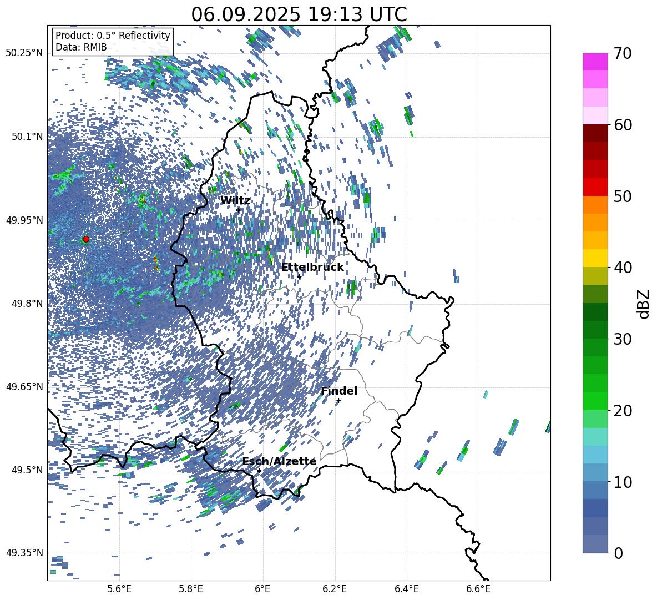Click the Wiltz plus location marker
657x600 pixels.
(239, 210)
